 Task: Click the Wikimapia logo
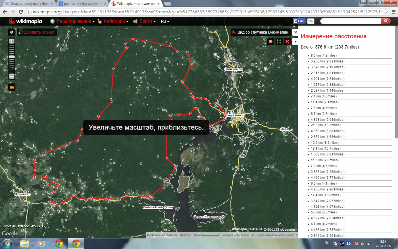tap(25, 21)
